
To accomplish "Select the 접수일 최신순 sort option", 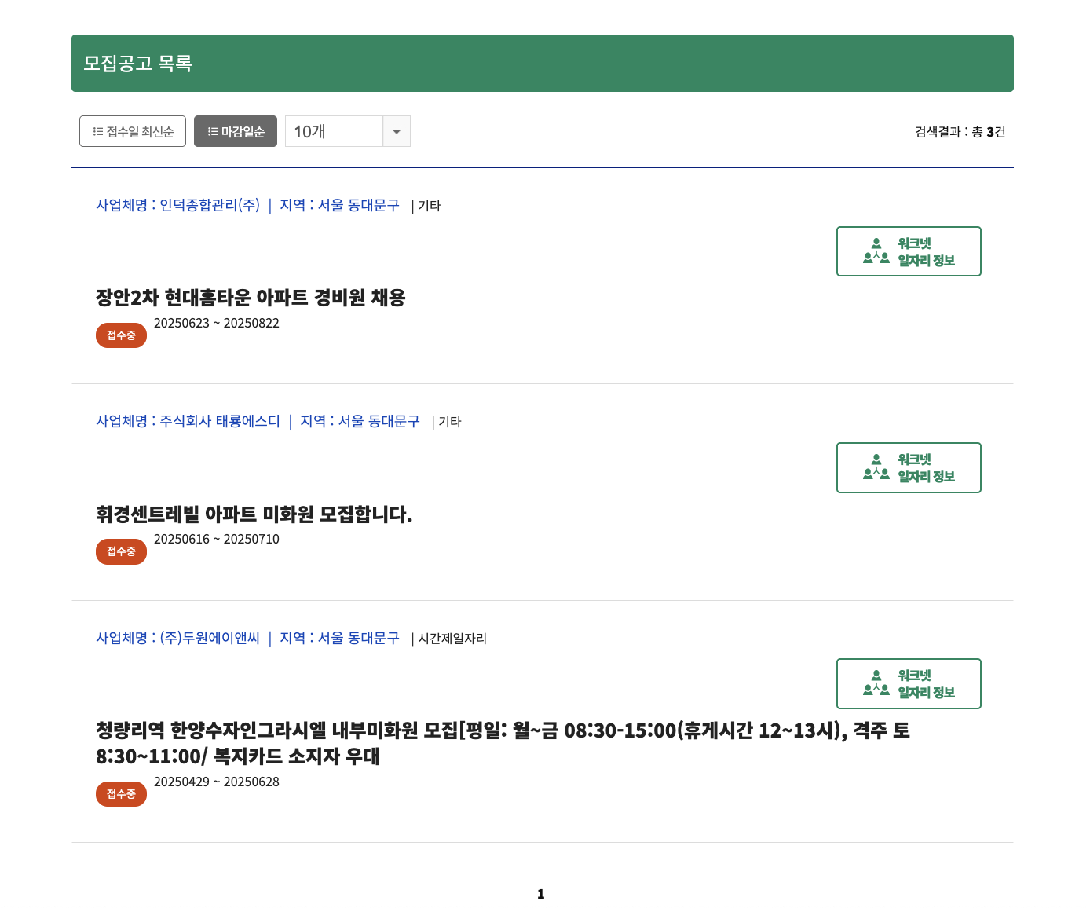I will click(x=132, y=131).
